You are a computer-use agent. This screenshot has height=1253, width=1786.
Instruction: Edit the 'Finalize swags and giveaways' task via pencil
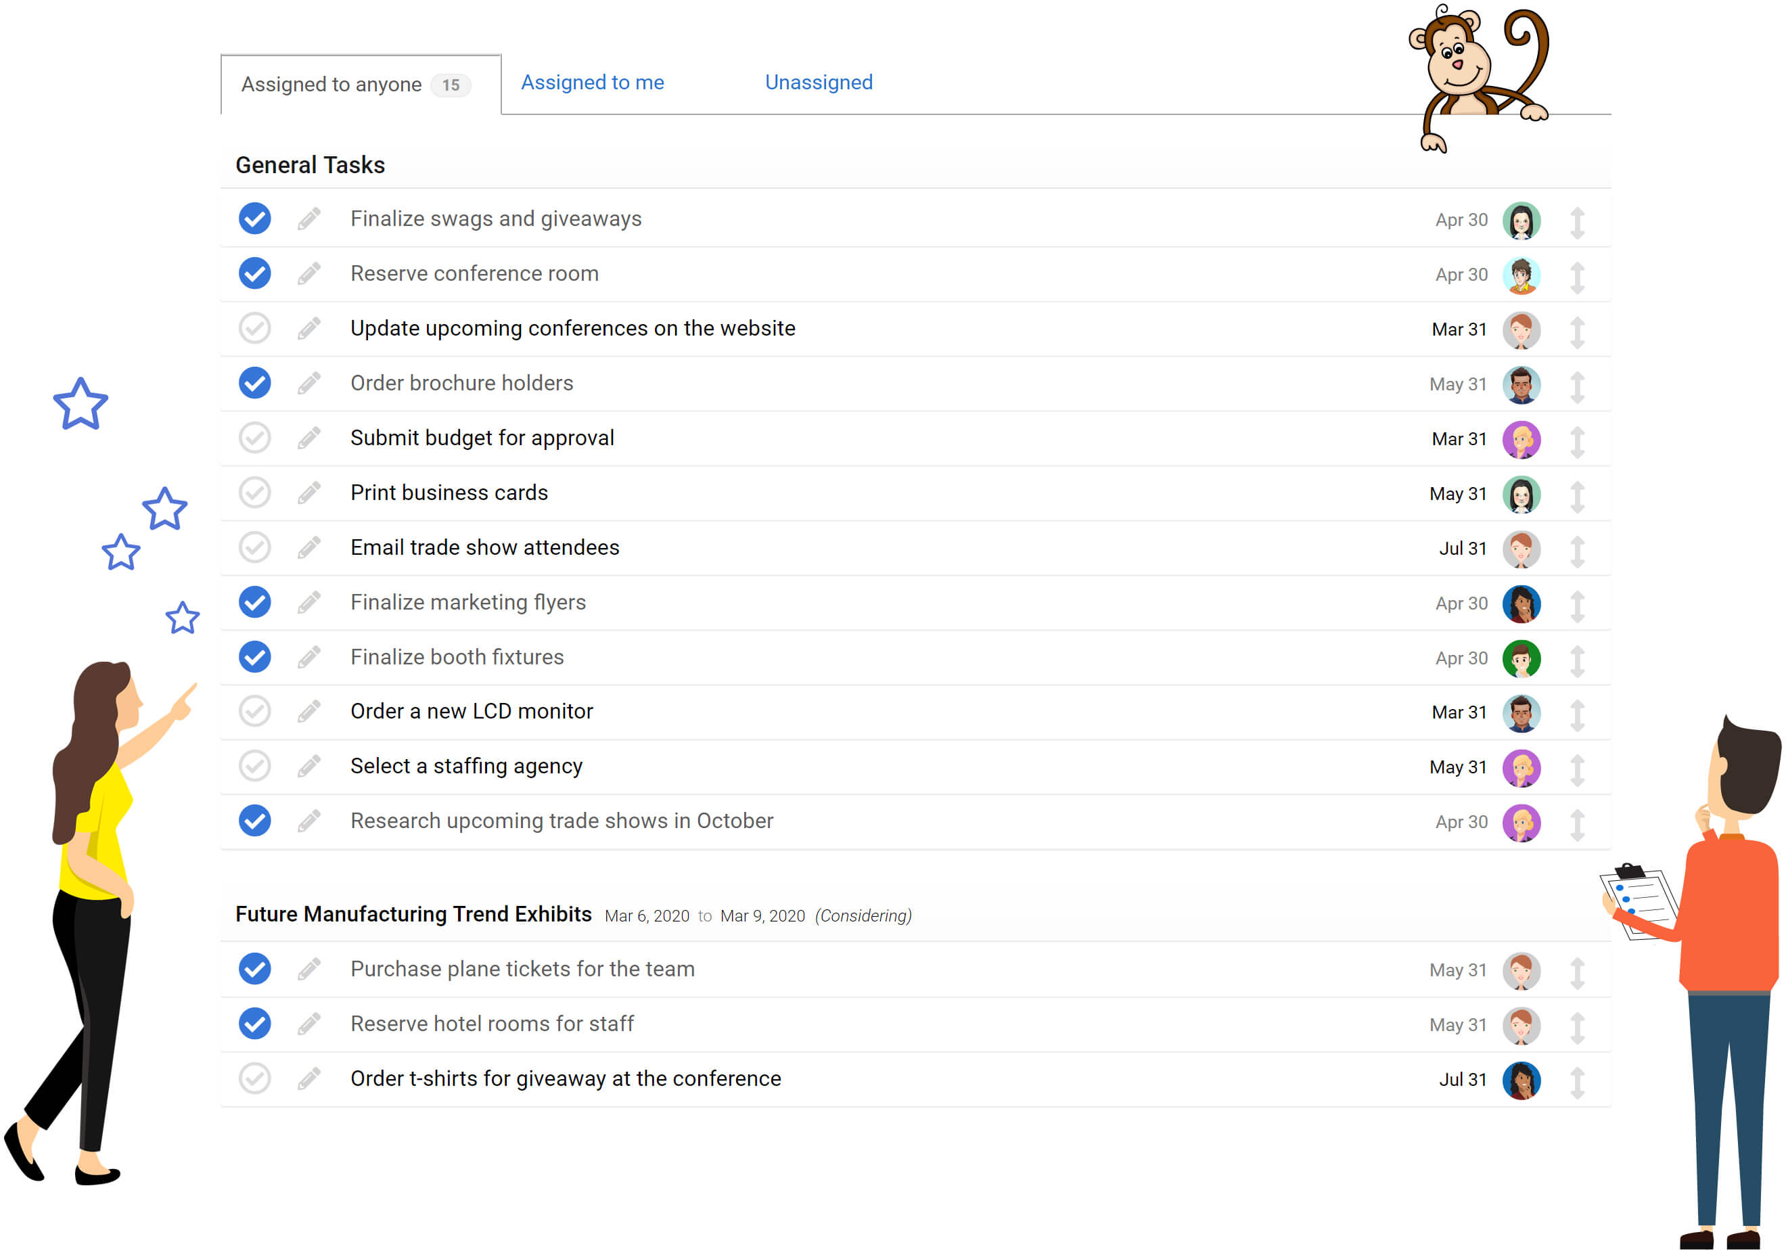(308, 219)
